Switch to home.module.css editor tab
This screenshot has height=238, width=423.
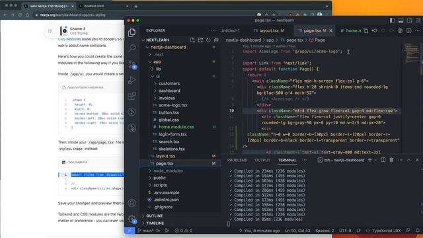click(x=350, y=31)
